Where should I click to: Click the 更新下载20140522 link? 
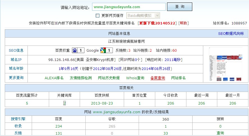point(157,23)
